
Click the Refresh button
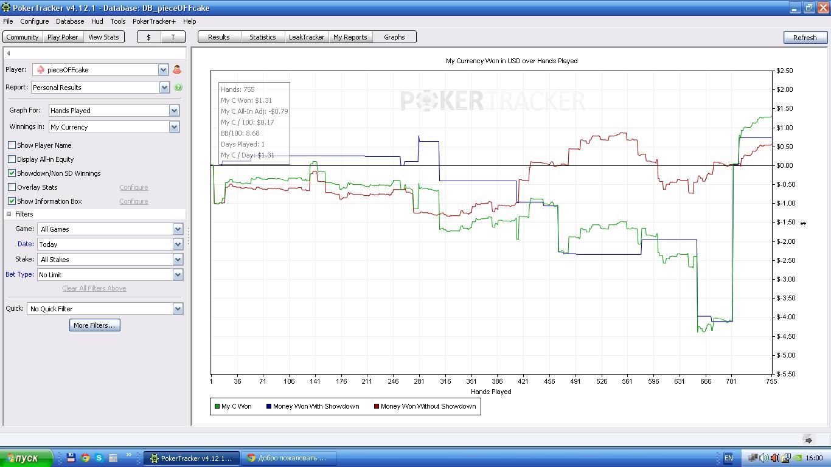pyautogui.click(x=805, y=38)
